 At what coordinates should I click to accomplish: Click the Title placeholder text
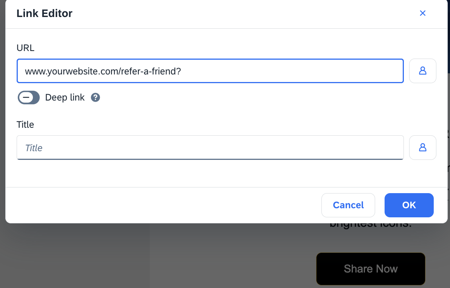click(x=34, y=148)
